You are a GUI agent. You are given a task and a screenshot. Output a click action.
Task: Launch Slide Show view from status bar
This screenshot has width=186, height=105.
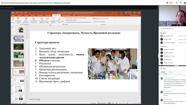120,103
